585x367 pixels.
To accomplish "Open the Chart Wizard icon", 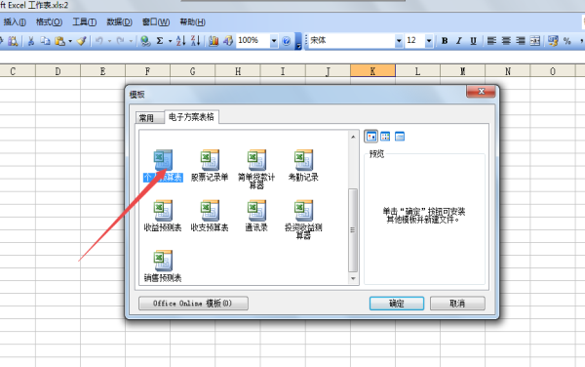I will tap(214, 41).
